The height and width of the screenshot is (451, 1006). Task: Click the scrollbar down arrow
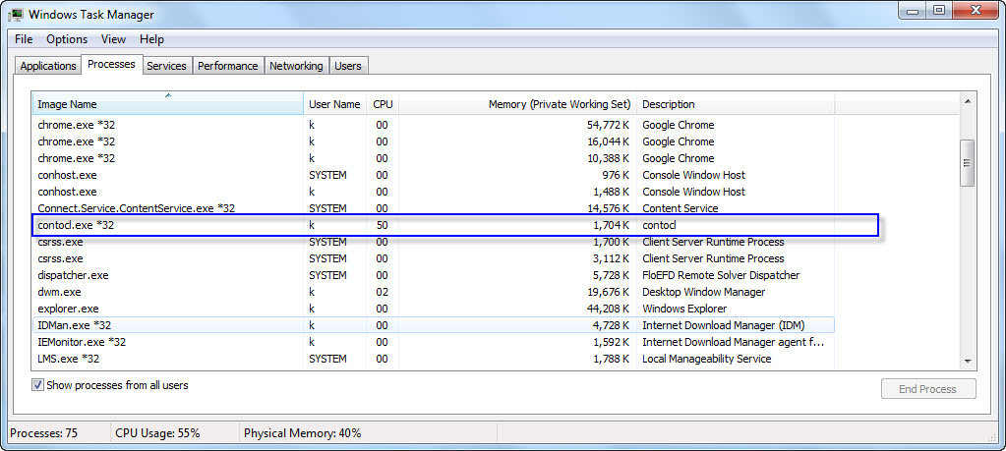(968, 362)
